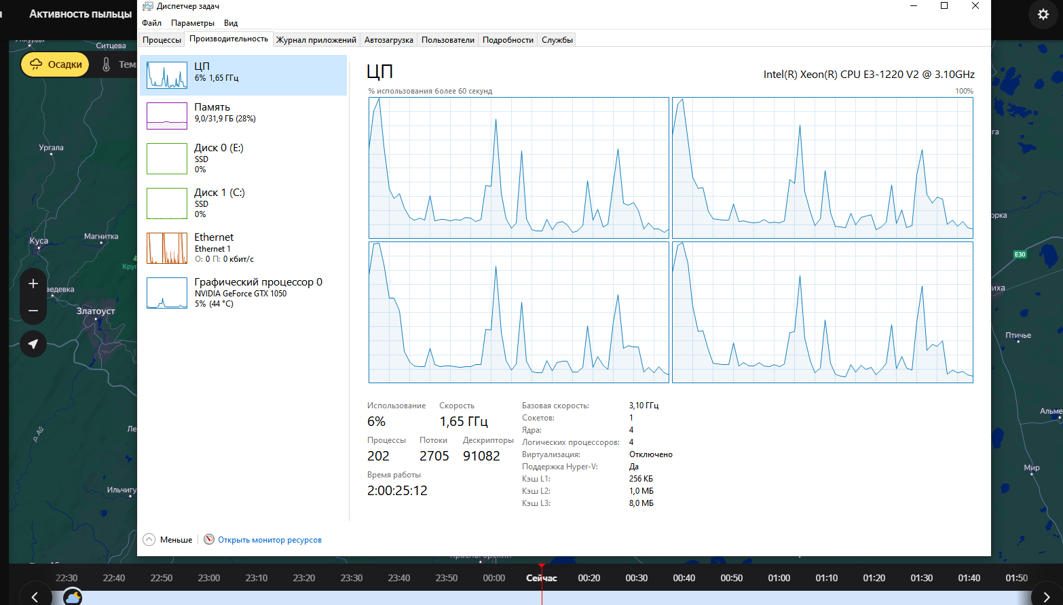
Task: Click the 1,65 ГГц speed value
Action: (464, 421)
